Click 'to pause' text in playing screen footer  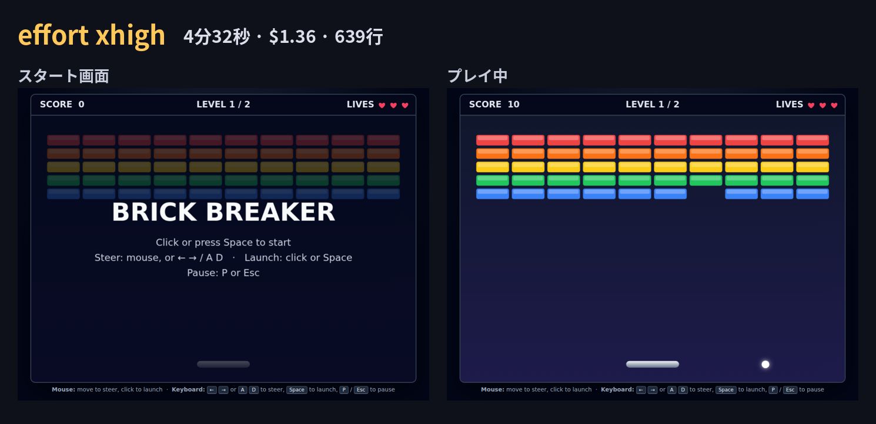(x=812, y=390)
